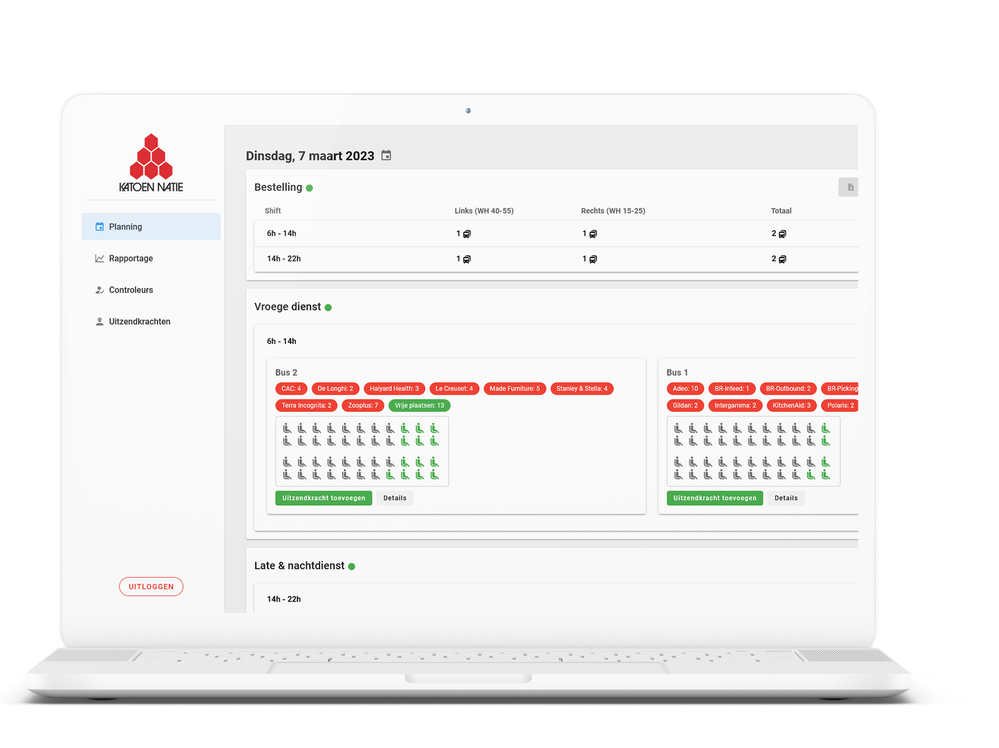The width and height of the screenshot is (999, 748).
Task: Click the red Zooplus: 7 chip
Action: pos(363,405)
